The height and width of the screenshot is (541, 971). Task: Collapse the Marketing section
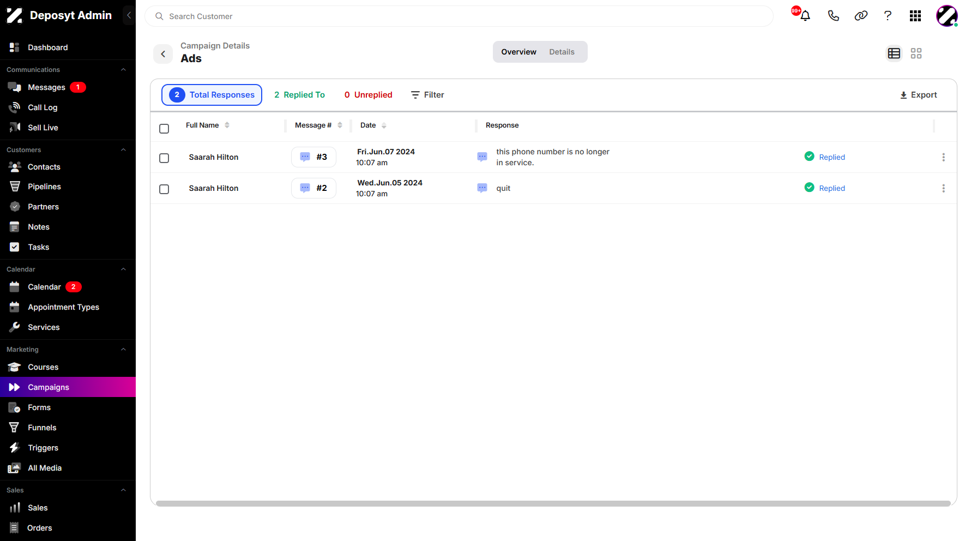click(123, 350)
